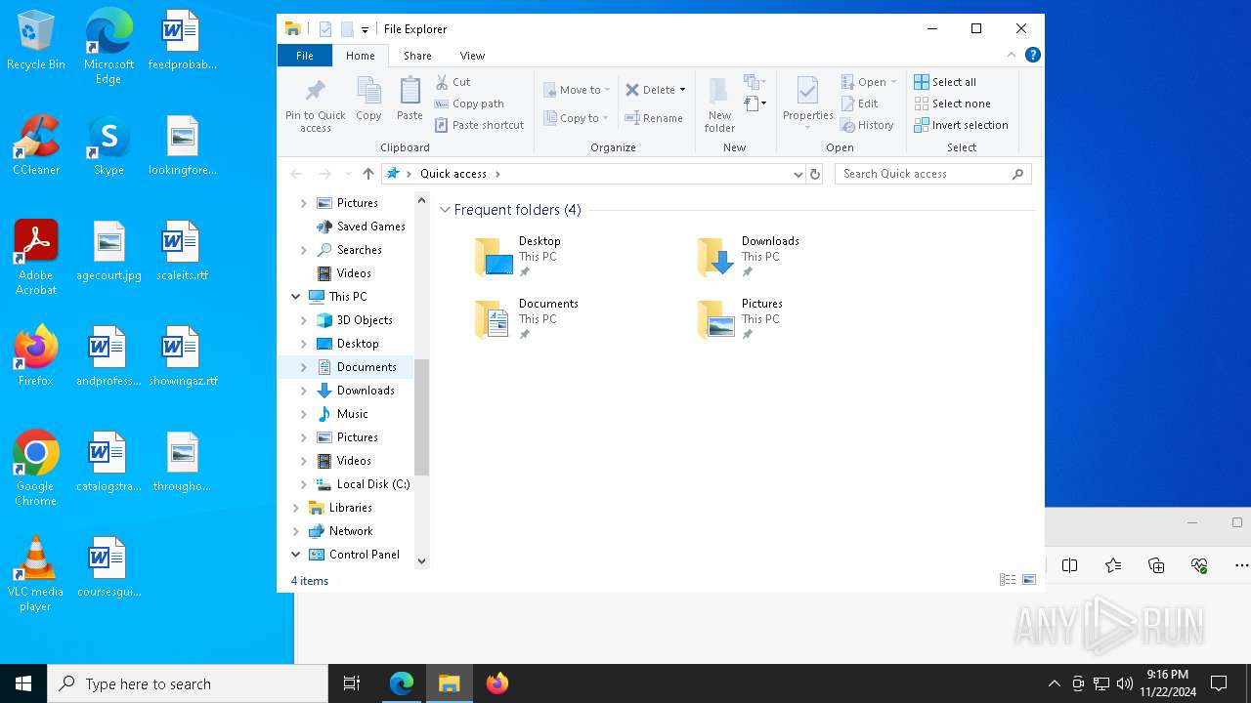This screenshot has height=703, width=1251.
Task: Click the Copy ribbon icon
Action: pyautogui.click(x=368, y=99)
